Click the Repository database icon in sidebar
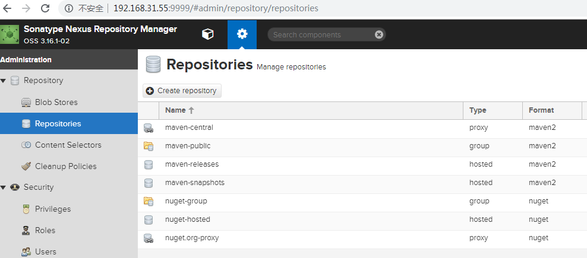 tap(15, 81)
